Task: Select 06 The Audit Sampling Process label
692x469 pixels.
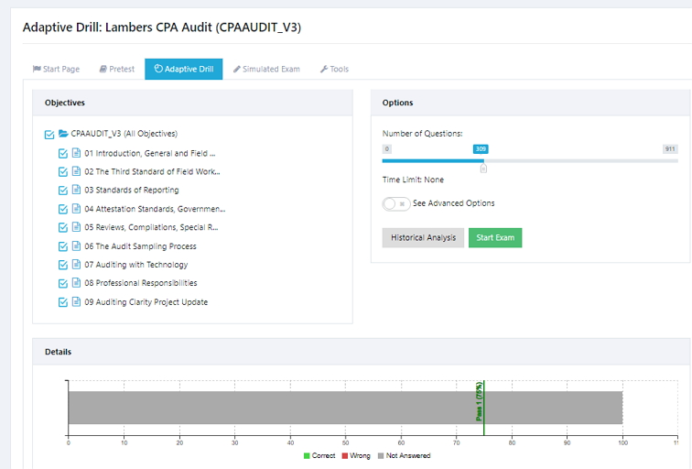Action: (140, 246)
